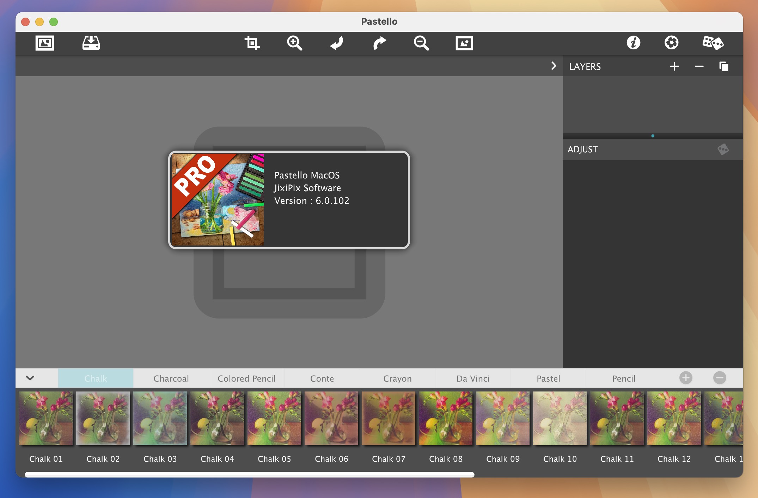The height and width of the screenshot is (498, 758).
Task: Apply the Chalk 02 preset thumbnail
Action: coord(103,418)
